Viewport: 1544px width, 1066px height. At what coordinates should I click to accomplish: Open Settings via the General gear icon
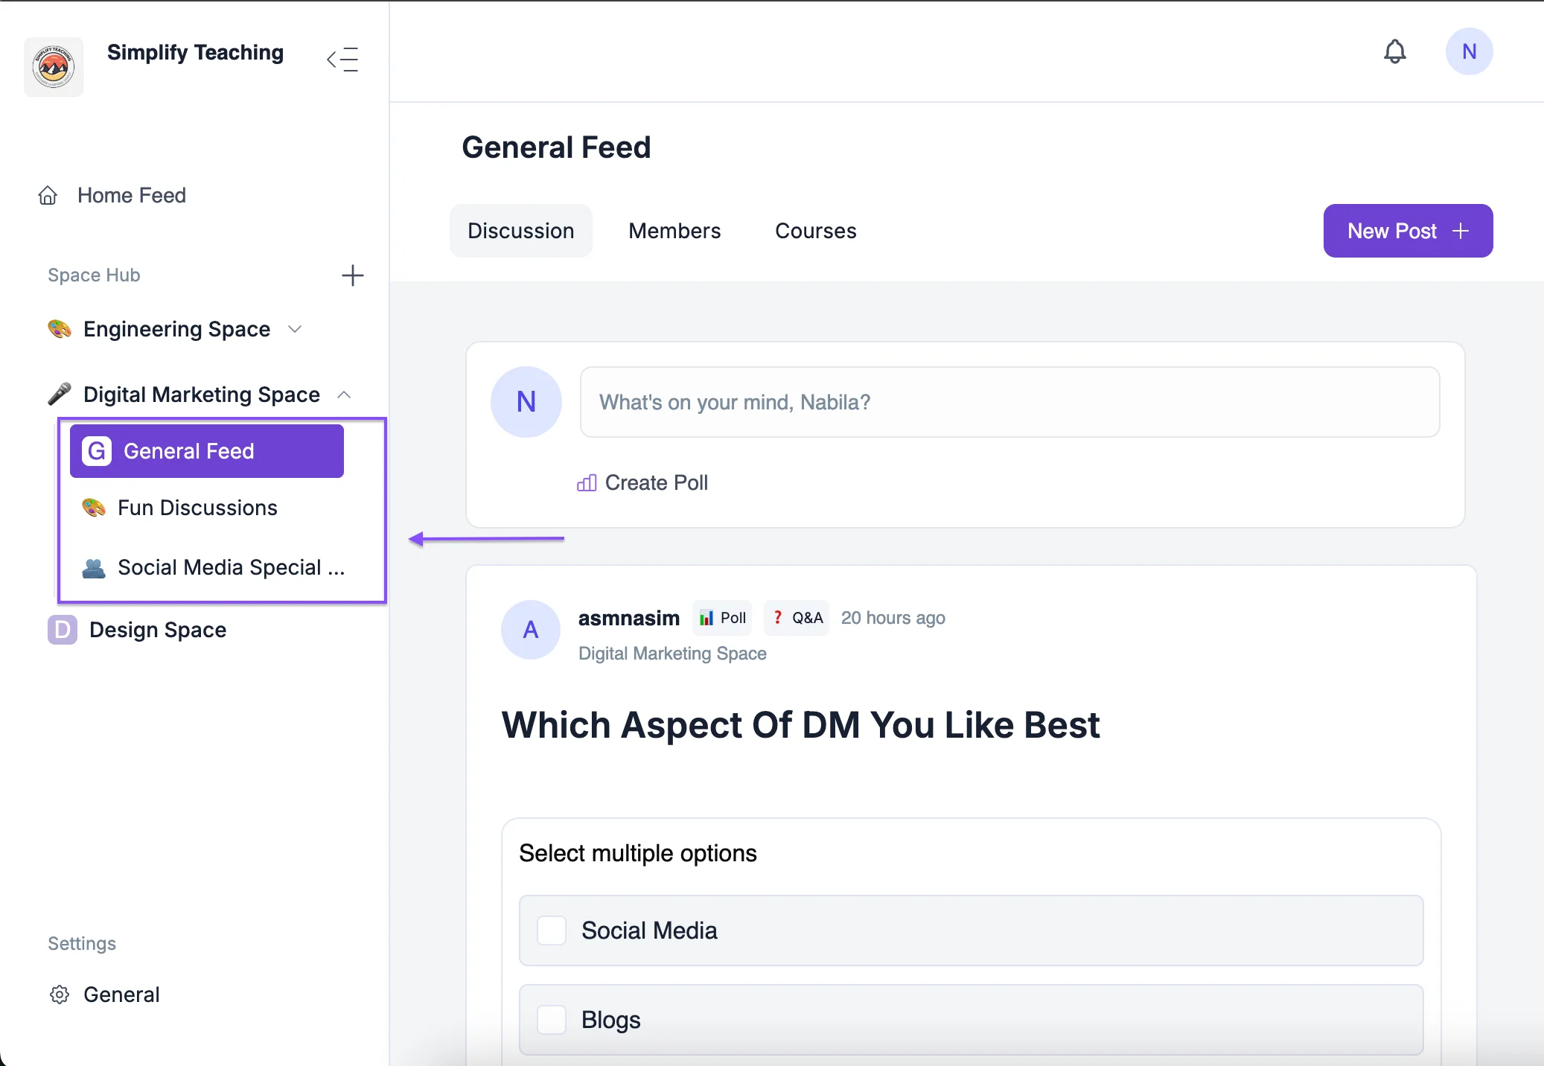(x=60, y=995)
